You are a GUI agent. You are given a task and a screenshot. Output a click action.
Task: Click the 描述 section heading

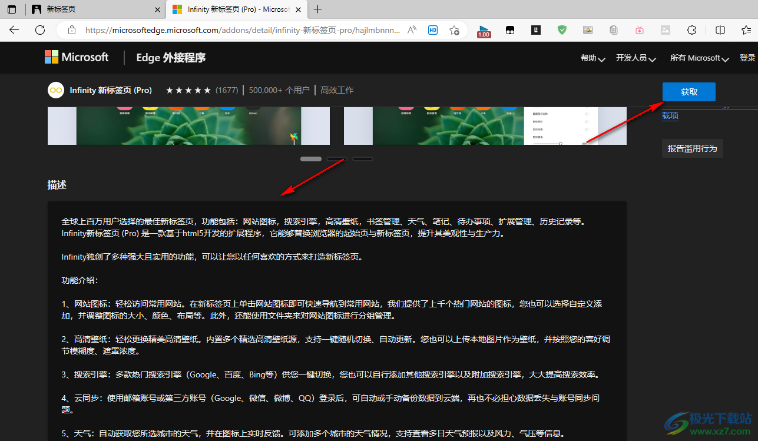tap(57, 185)
